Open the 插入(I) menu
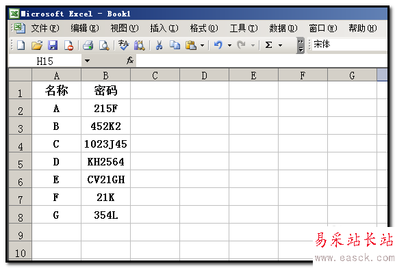395x268 pixels. click(x=164, y=28)
